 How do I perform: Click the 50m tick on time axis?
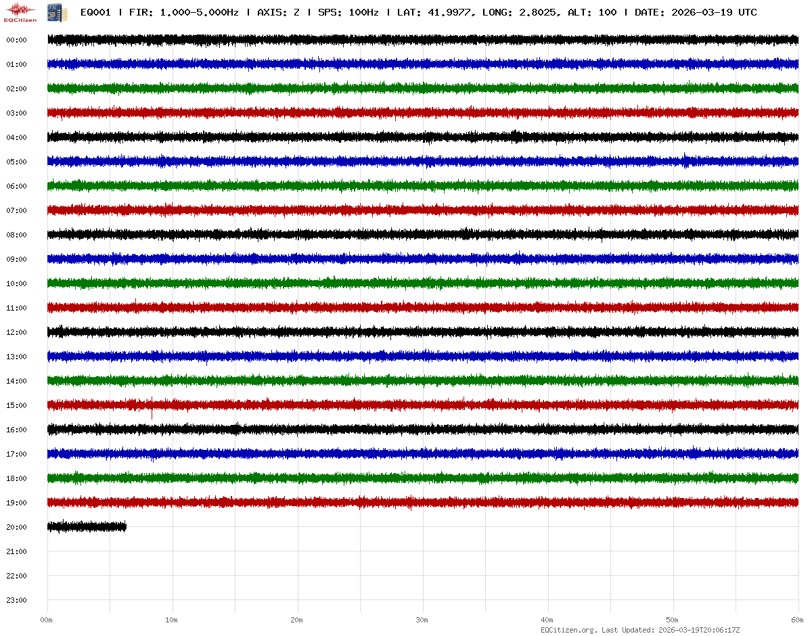tap(673, 620)
